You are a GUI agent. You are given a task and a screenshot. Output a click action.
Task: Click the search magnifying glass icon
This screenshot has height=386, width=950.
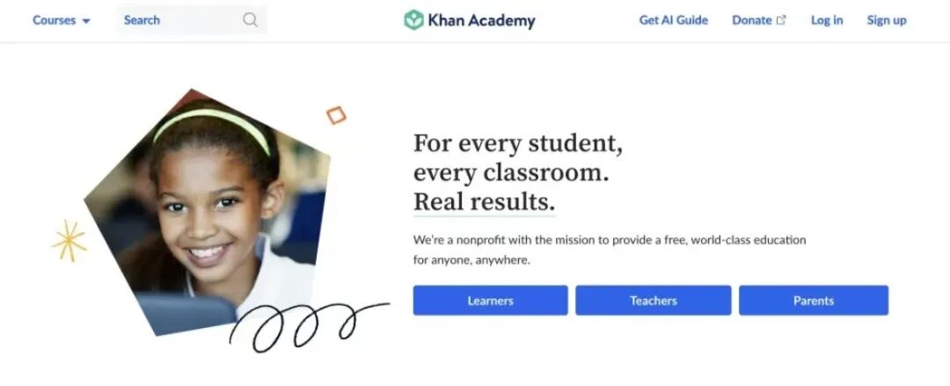(x=250, y=20)
